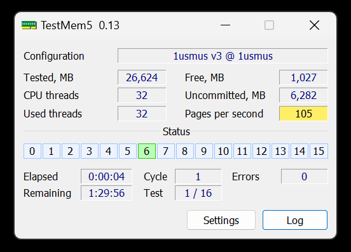Image resolution: width=351 pixels, height=252 pixels.
Task: Click the Errors count field
Action: 304,176
